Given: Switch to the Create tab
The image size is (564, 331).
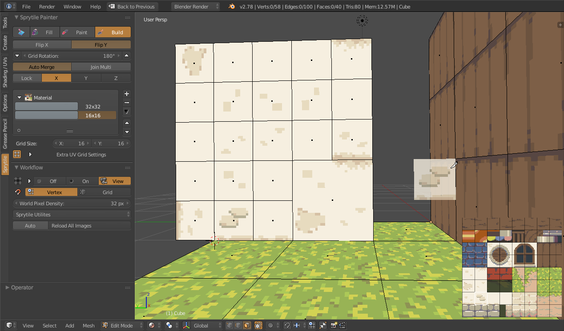Looking at the screenshot, I should coord(5,43).
